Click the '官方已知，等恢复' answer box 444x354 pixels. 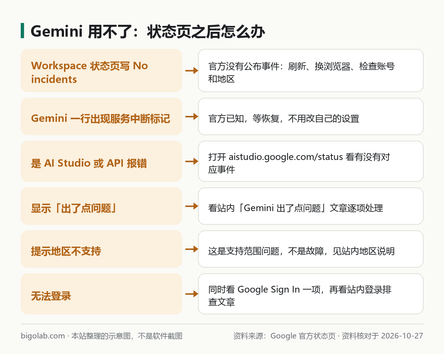311,117
